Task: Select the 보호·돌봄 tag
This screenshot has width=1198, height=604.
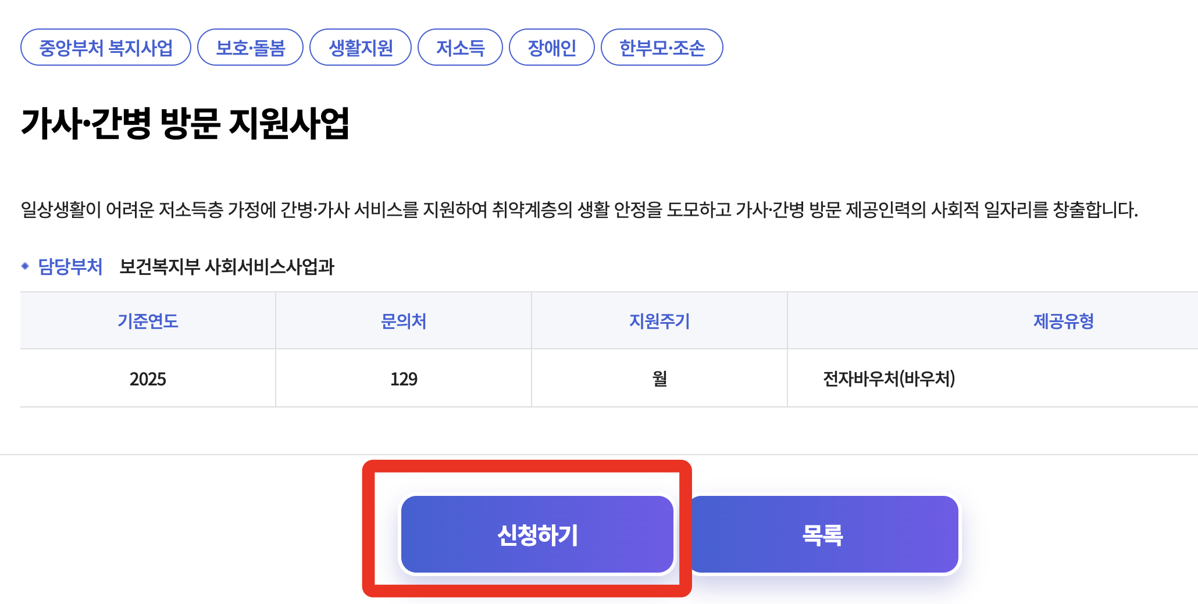Action: pyautogui.click(x=250, y=48)
